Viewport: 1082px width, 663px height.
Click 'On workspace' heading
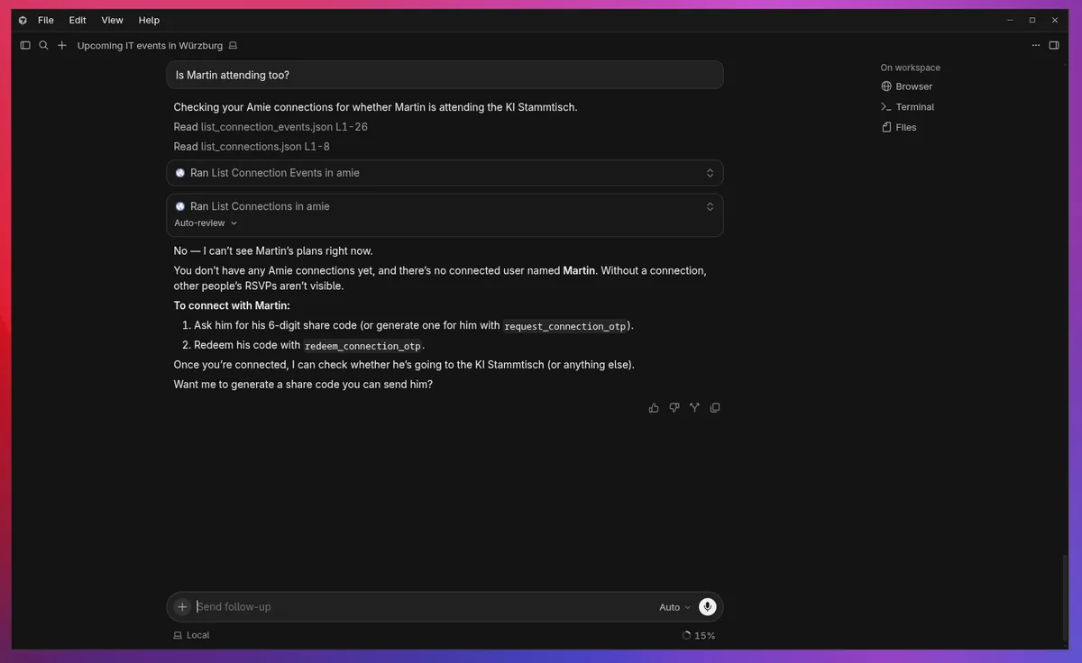[910, 68]
